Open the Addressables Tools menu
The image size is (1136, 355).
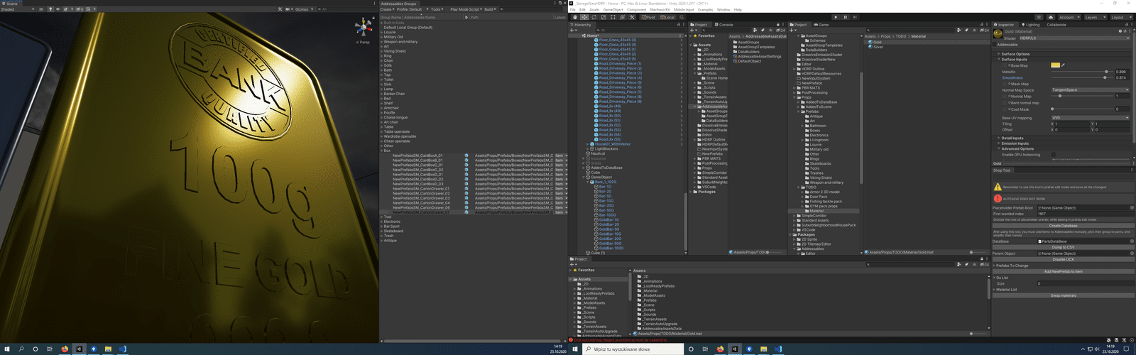[x=437, y=9]
